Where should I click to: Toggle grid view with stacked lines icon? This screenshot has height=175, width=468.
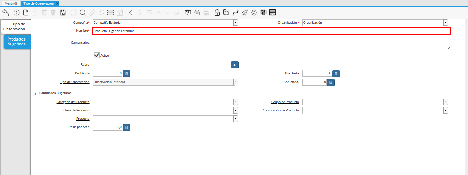coord(111,13)
